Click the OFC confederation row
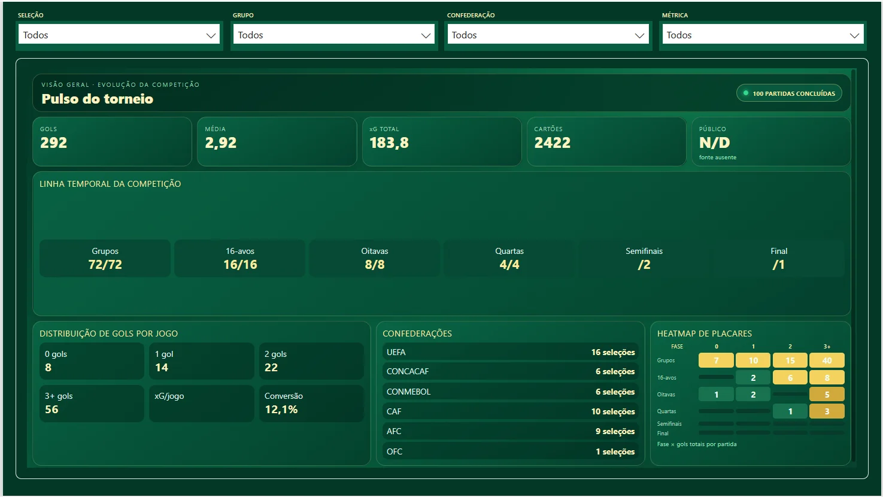 coord(510,451)
